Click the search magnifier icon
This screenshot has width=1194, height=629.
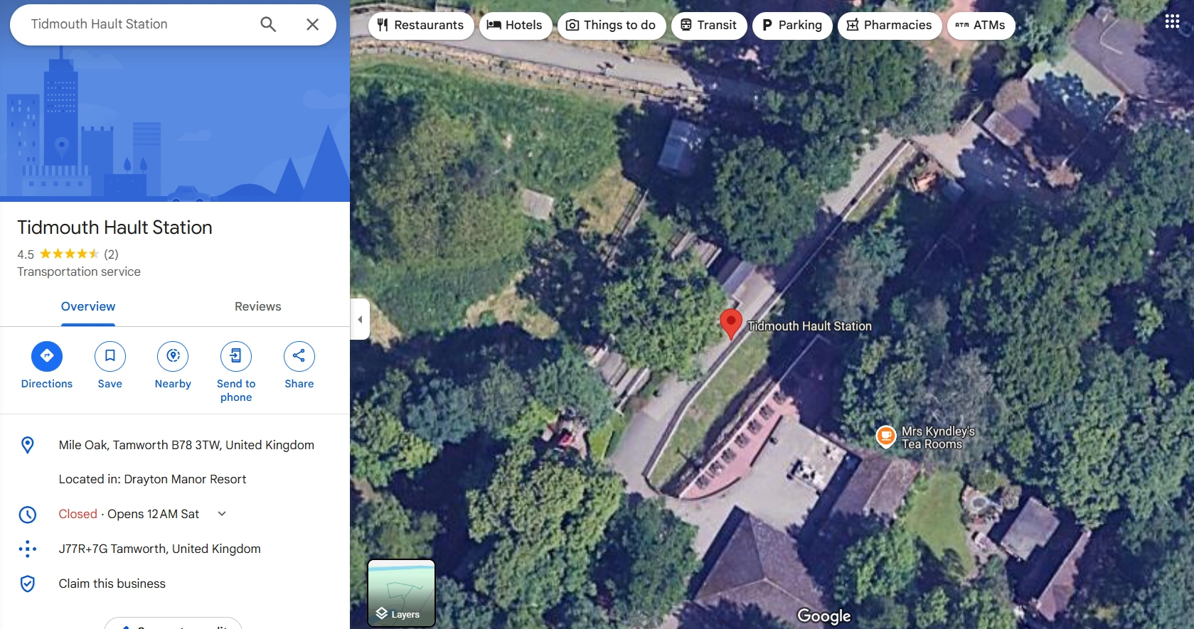(268, 24)
